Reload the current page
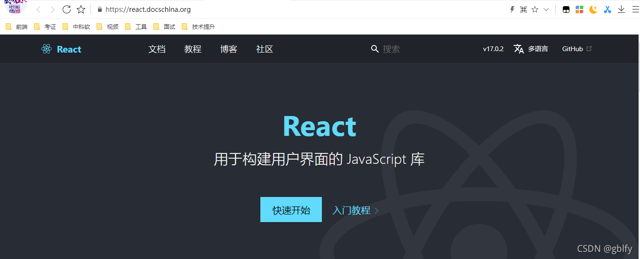 pos(67,9)
